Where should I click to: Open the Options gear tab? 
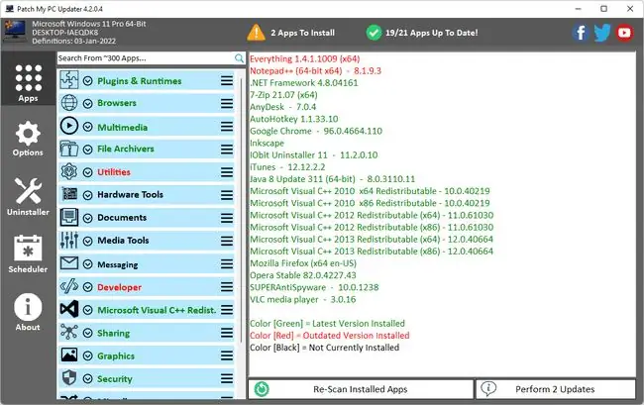(28, 139)
